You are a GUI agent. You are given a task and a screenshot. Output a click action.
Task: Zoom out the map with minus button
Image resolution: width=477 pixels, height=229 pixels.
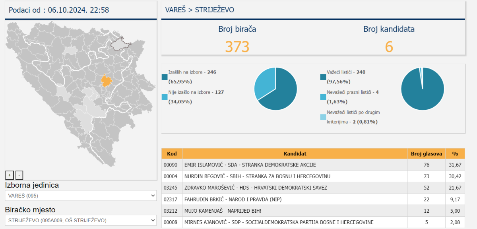click(19, 175)
